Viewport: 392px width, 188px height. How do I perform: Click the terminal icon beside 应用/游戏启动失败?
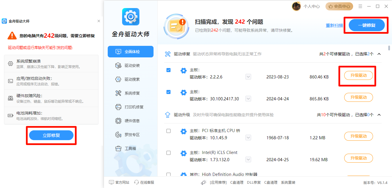[x=10, y=81]
